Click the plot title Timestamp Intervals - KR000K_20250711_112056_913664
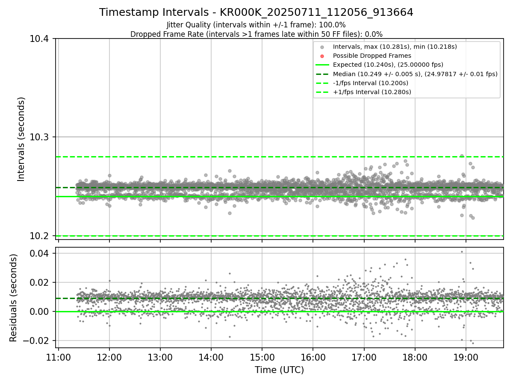 [256, 12]
